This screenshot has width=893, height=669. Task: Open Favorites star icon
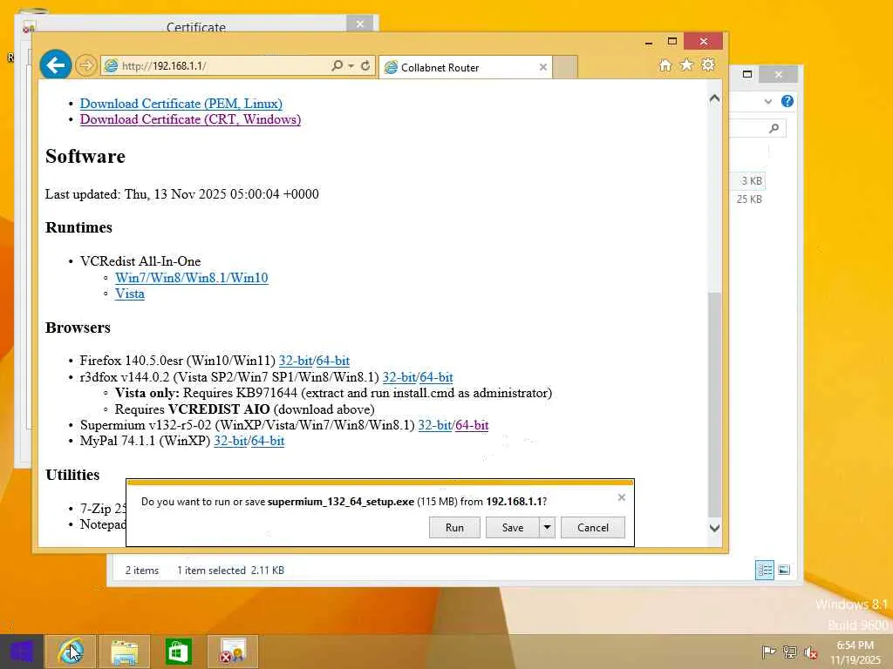coord(687,64)
